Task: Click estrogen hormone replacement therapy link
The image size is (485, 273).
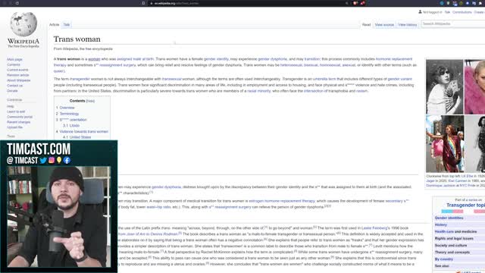Action: click(x=282, y=201)
